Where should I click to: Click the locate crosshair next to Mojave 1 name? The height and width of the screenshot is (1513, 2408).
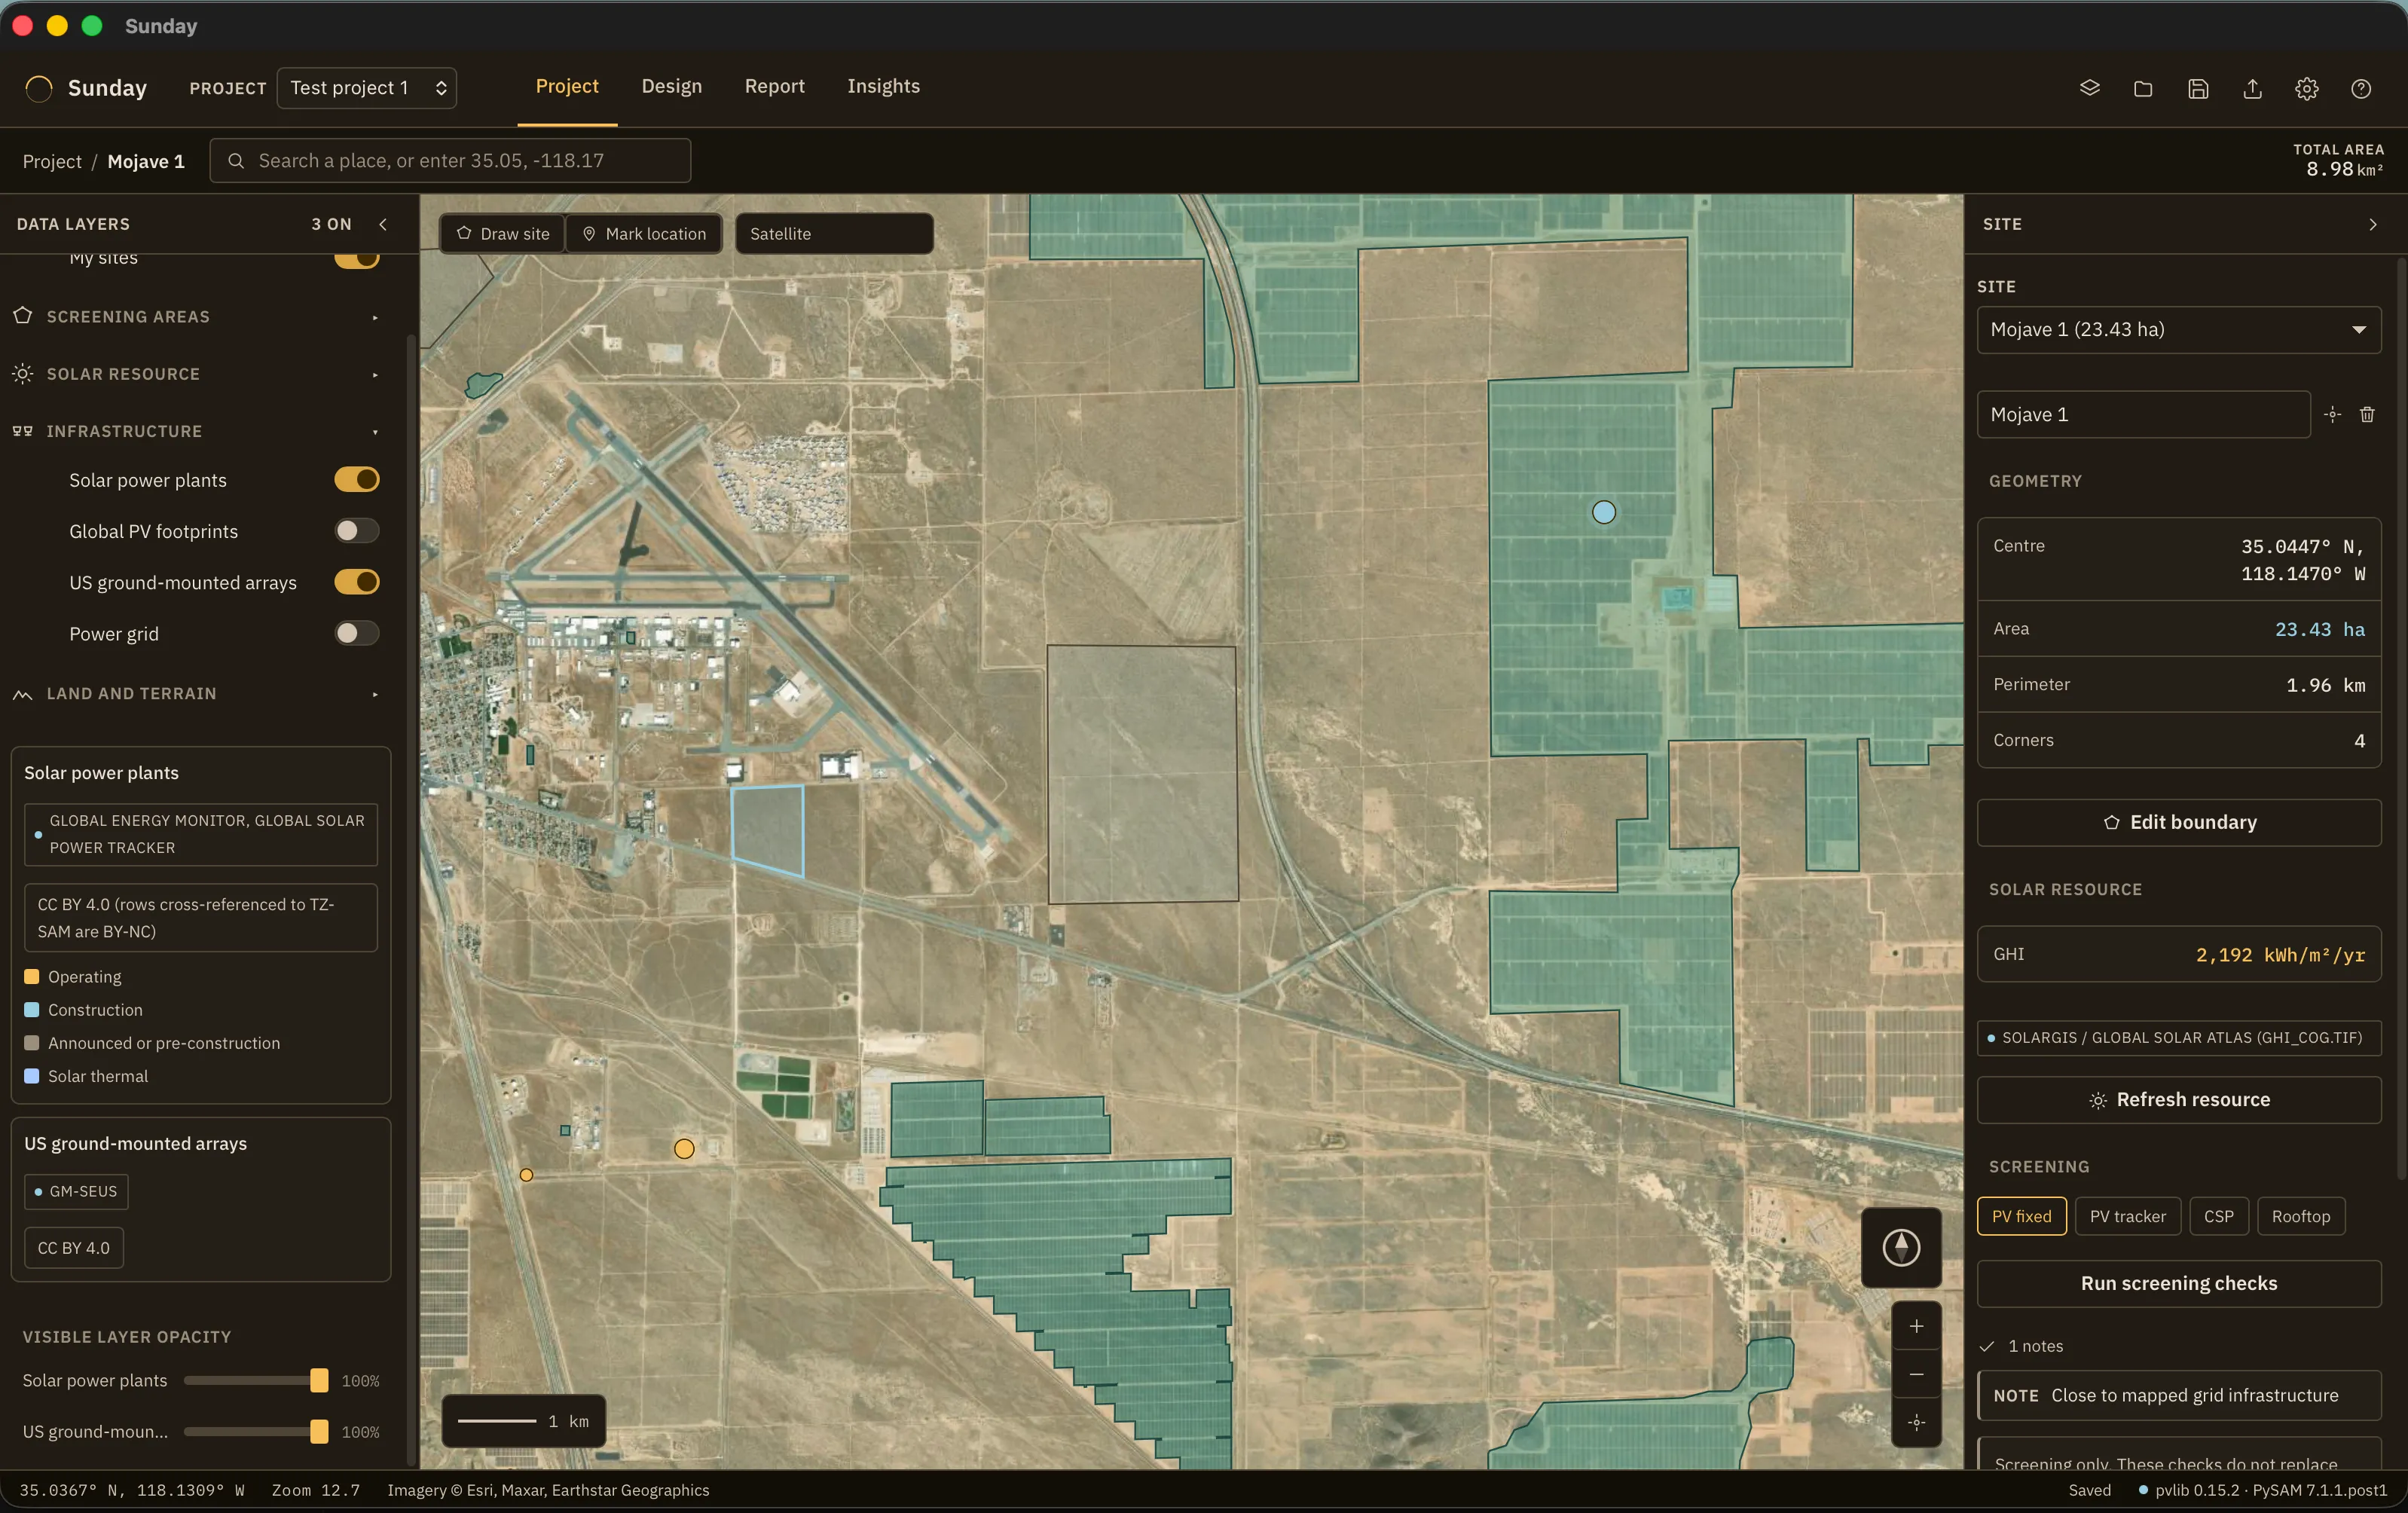click(2333, 414)
